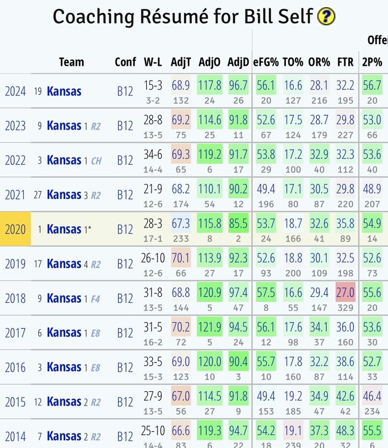Sort table by the AdjT column header
This screenshot has width=388, height=448.
181,62
